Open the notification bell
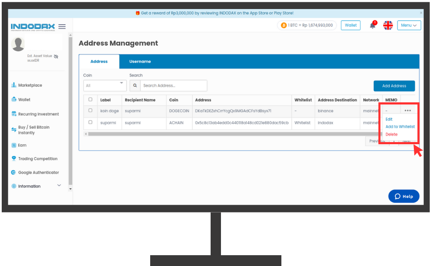 click(373, 25)
